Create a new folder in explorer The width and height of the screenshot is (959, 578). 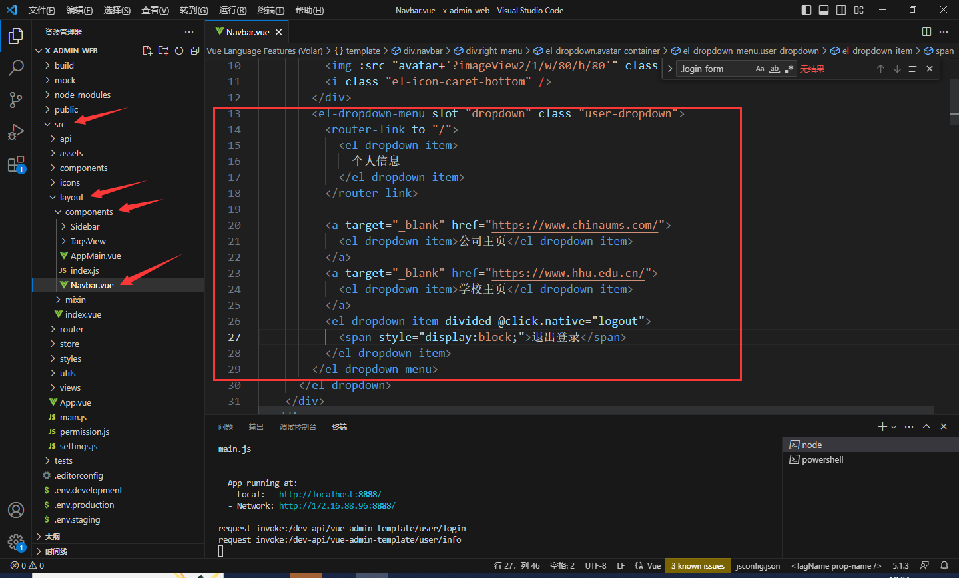163,51
